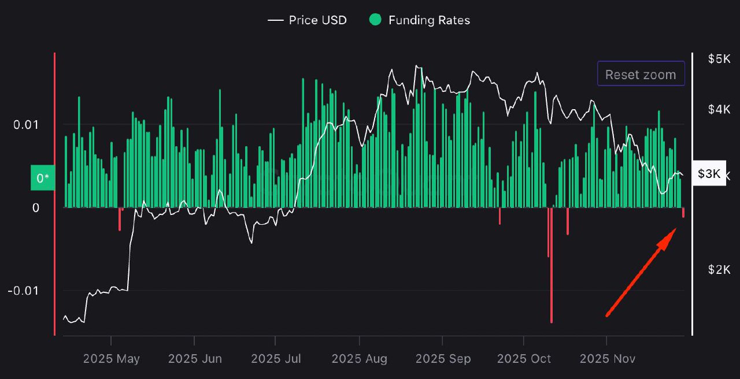The width and height of the screenshot is (740, 379).
Task: Select the 2025 Oct axis label
Action: tap(524, 359)
